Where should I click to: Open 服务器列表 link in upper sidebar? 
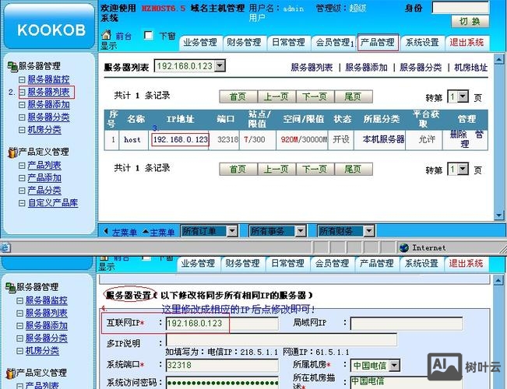[48, 93]
